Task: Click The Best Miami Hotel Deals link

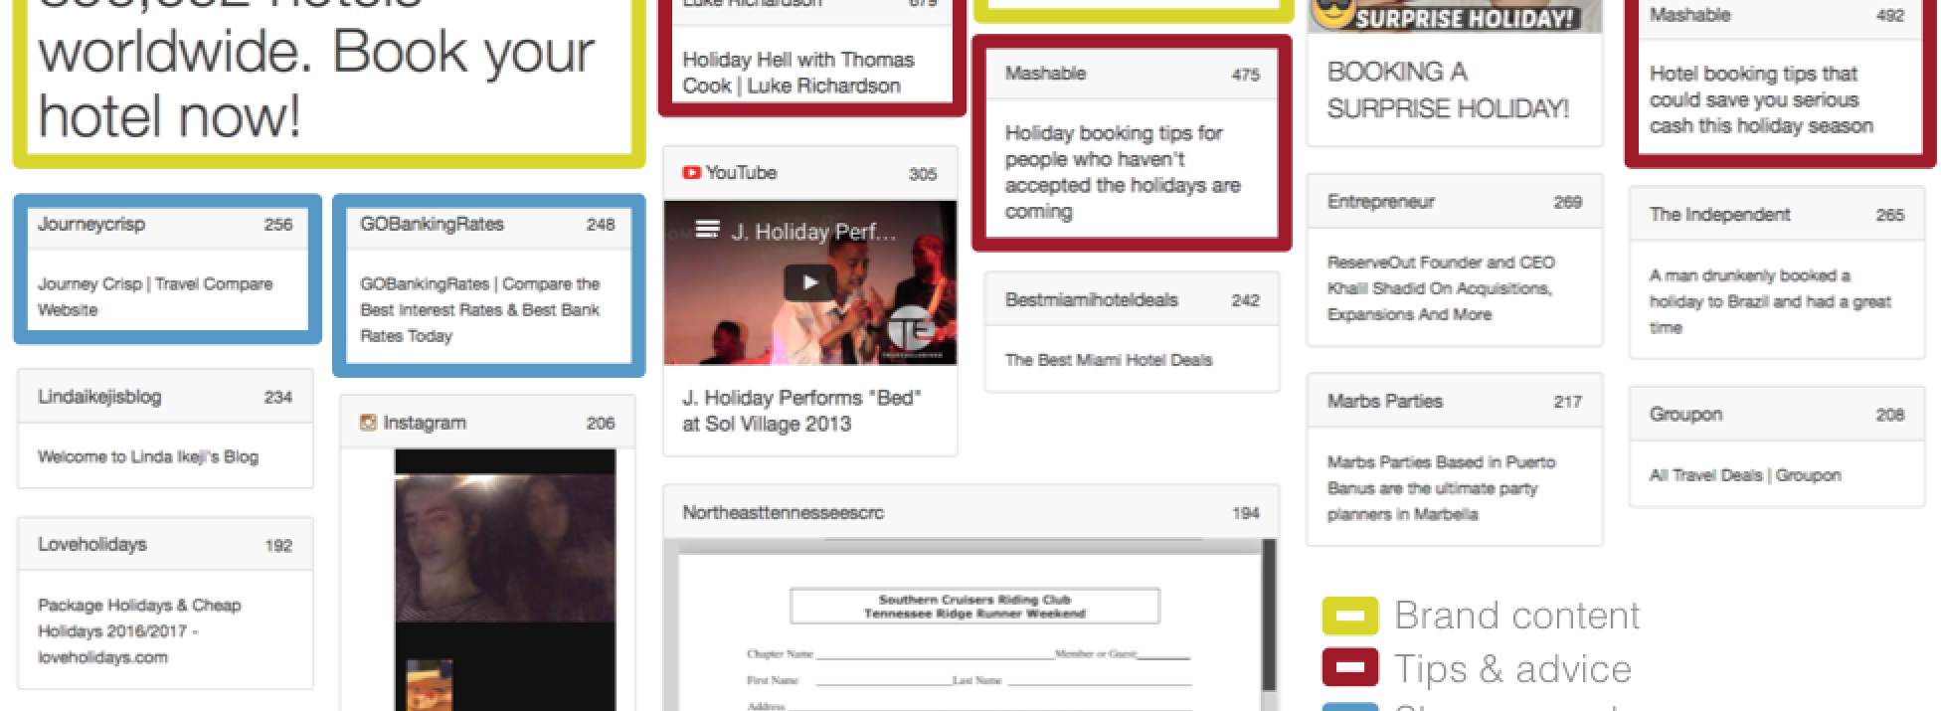Action: click(1108, 360)
